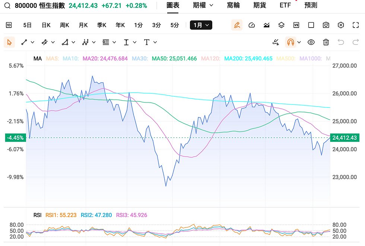The image size is (365, 246).
Task: Select the trend line drawing tool
Action: 24,42
